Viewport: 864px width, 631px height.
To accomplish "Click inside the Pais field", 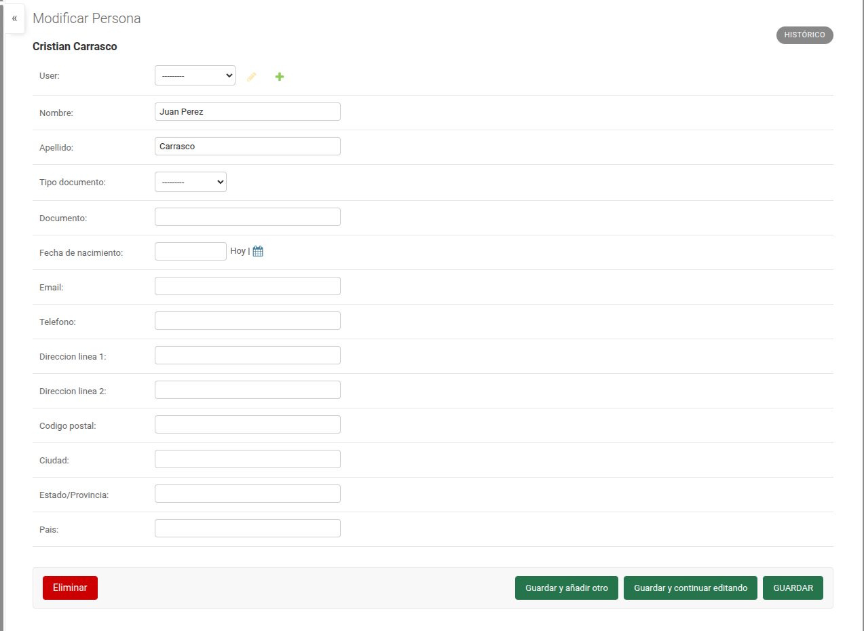I will [x=247, y=528].
